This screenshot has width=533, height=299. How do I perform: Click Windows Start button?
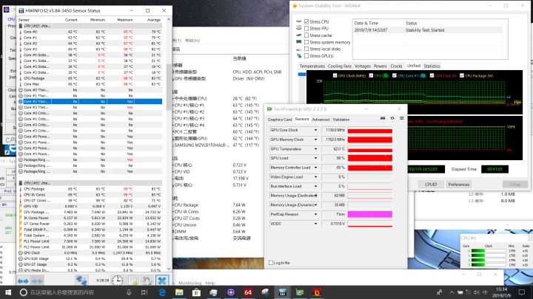point(8,292)
